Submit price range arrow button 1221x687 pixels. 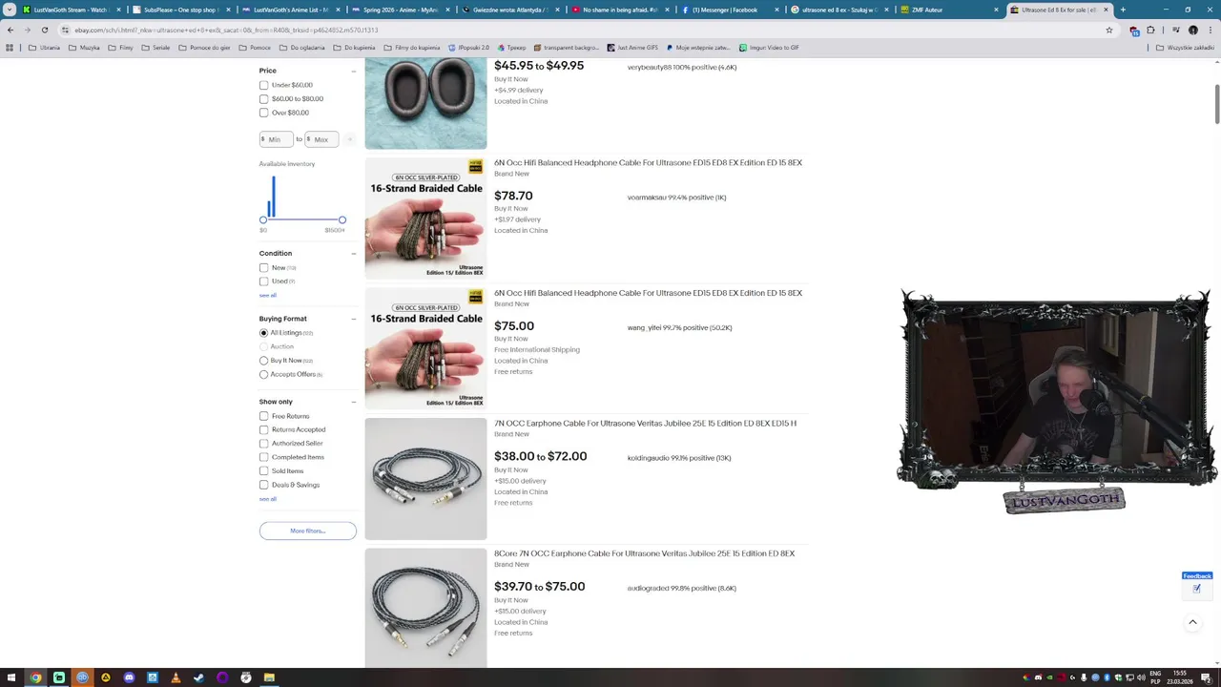[x=349, y=139]
